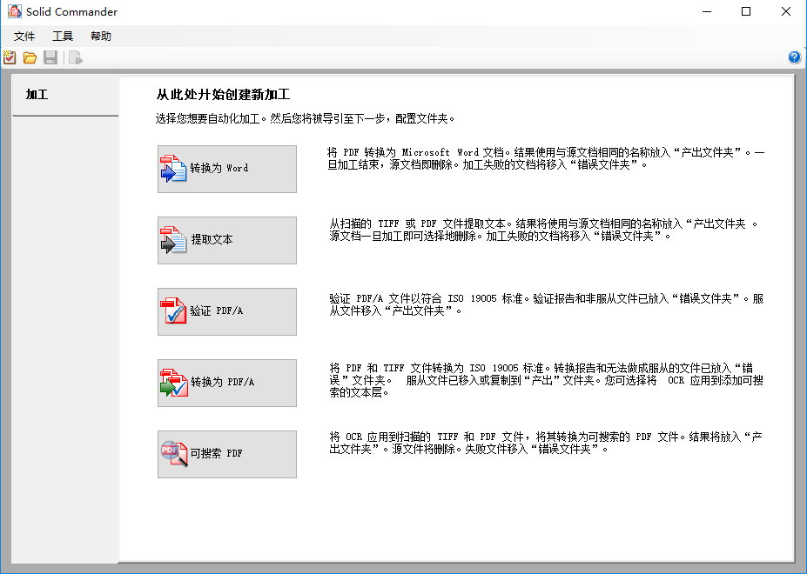Screen dimensions: 807x574
Task: Open the 帮助 menu
Action: [x=101, y=37]
